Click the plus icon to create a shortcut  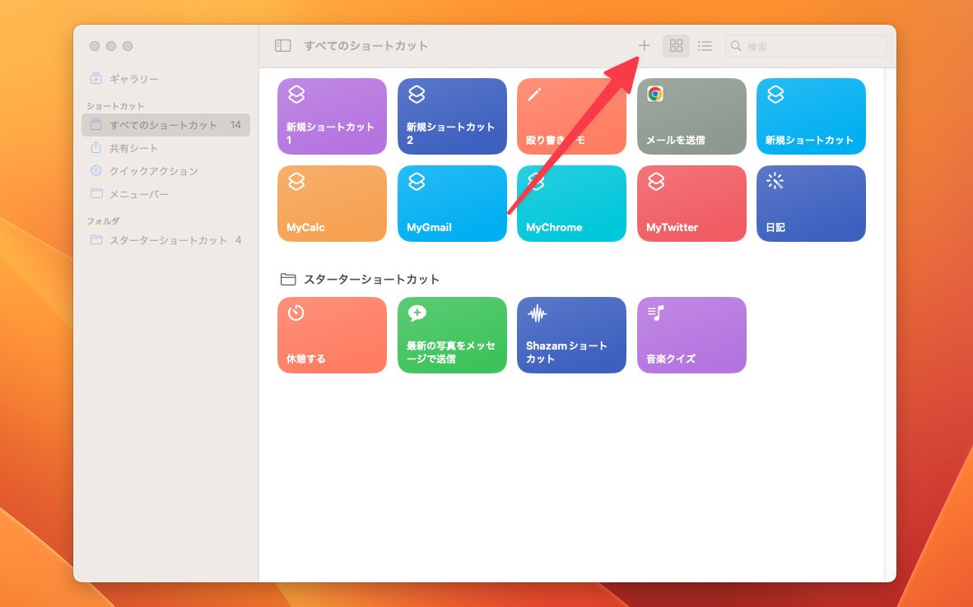click(x=645, y=46)
